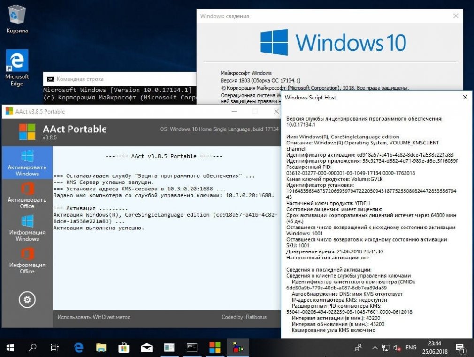474x357 pixels.
Task: Click Использовать WinDivert метод in AAct footer
Action: tap(94, 317)
